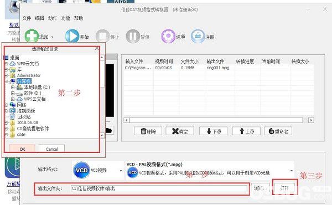Click the 删除 trash button

click(148, 131)
